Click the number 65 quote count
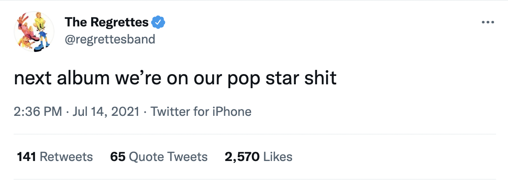This screenshot has width=508, height=184. point(118,157)
